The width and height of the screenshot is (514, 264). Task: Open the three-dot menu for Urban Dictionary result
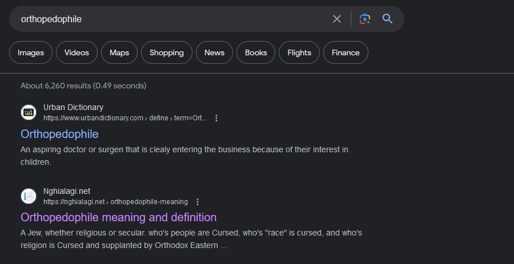click(x=216, y=118)
